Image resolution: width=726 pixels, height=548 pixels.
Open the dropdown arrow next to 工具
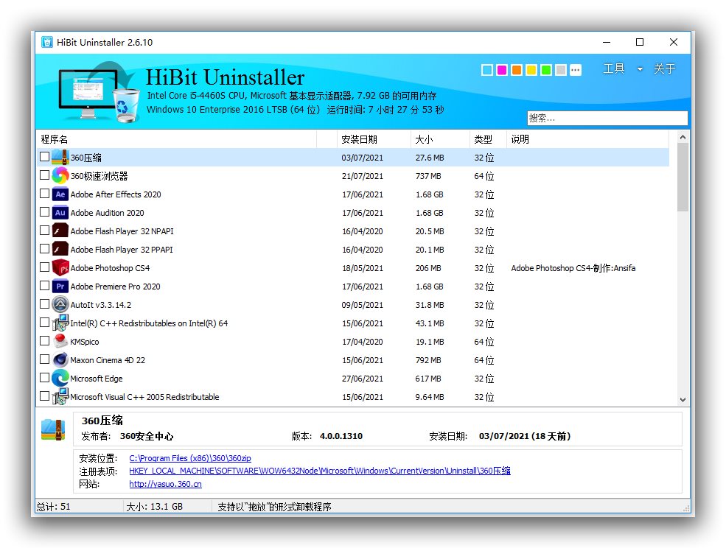[640, 69]
